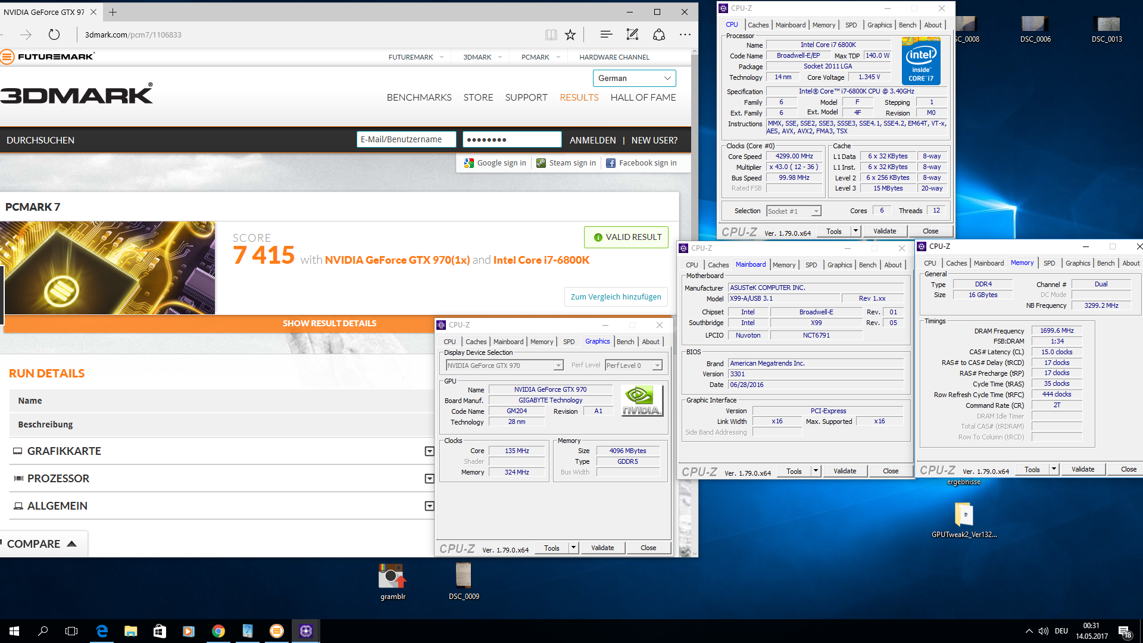Click the E-Mail/Benutzername input field
1143x643 pixels.
(x=406, y=139)
